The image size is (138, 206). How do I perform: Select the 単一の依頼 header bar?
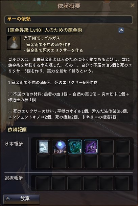pos(69,19)
